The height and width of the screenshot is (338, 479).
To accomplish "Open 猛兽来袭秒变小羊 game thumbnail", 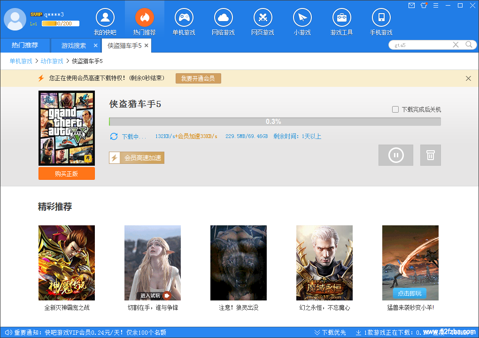I will coord(410,263).
